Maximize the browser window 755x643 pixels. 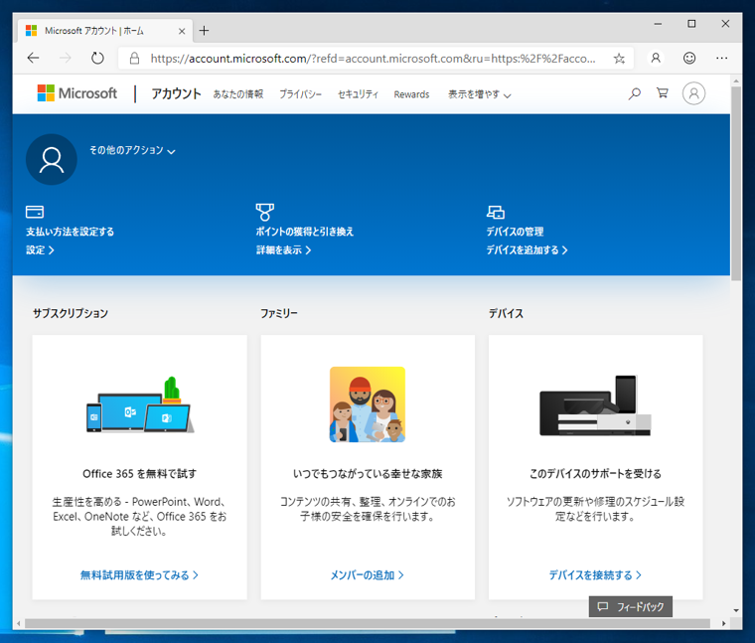coord(691,24)
